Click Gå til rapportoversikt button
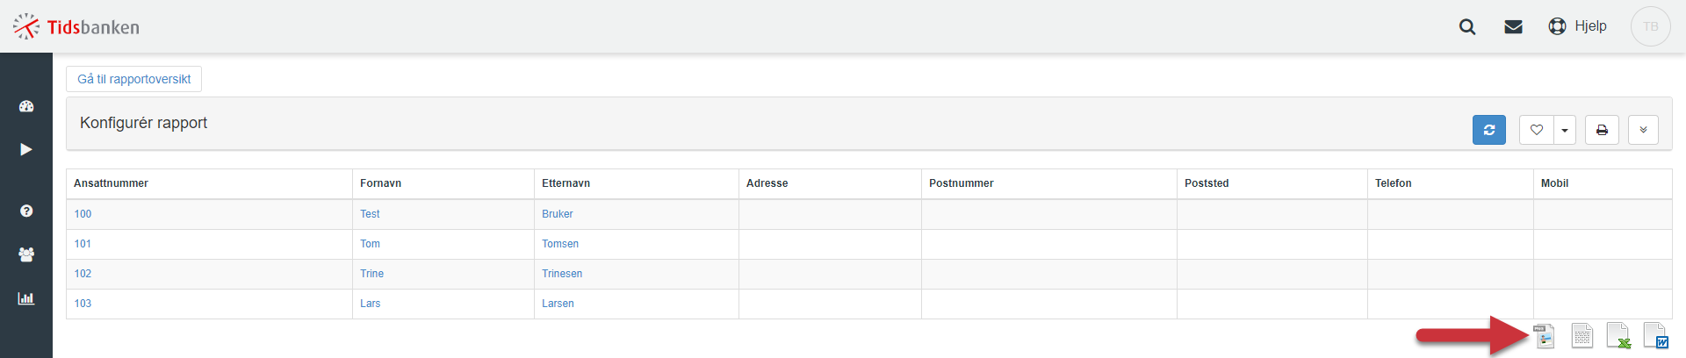 click(x=133, y=79)
